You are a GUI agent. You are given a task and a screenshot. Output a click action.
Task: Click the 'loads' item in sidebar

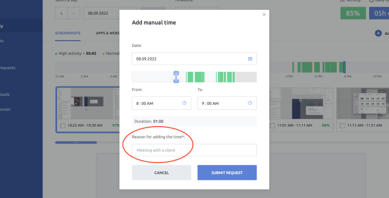click(5, 94)
